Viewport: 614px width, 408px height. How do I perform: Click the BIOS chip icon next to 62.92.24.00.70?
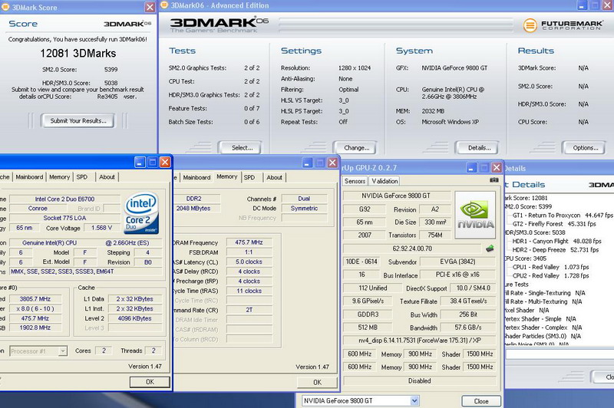490,248
